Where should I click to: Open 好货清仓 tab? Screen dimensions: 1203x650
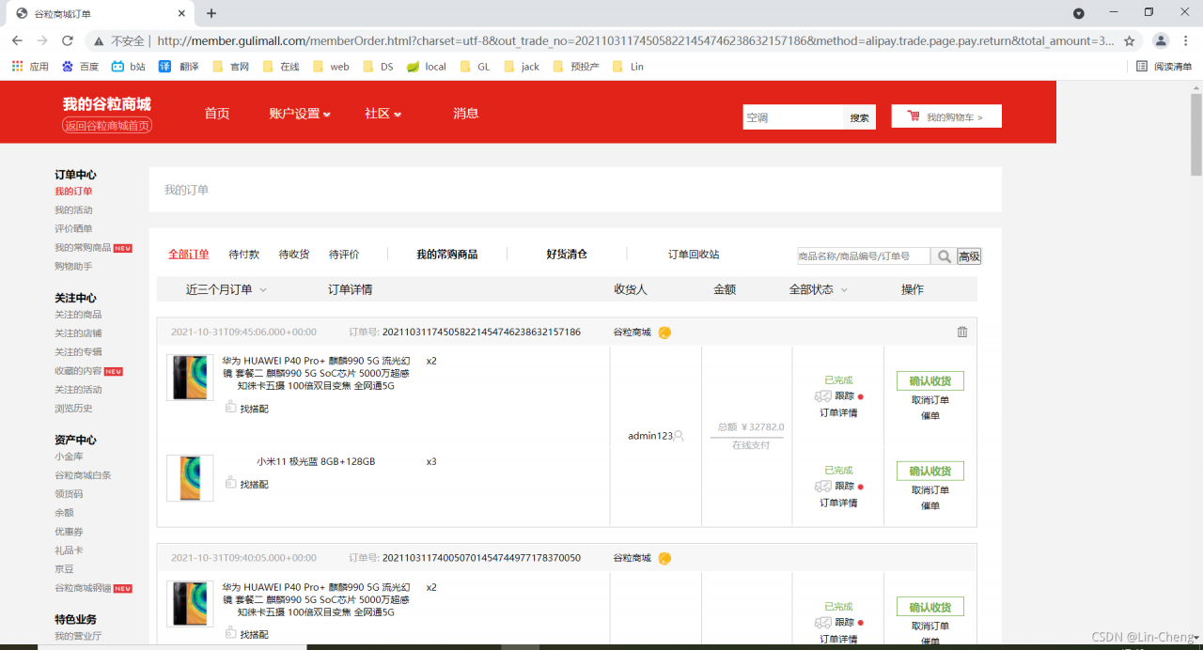567,255
